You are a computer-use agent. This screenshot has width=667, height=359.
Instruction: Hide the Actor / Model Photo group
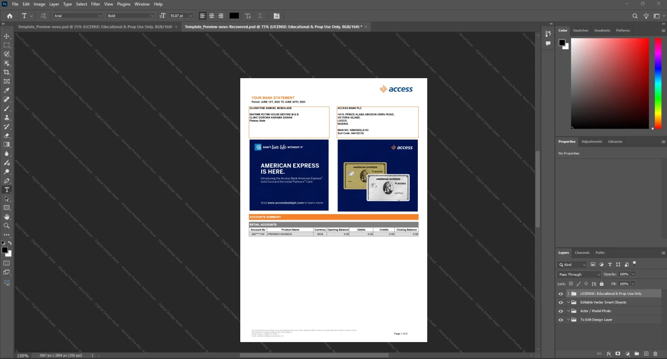click(x=561, y=311)
